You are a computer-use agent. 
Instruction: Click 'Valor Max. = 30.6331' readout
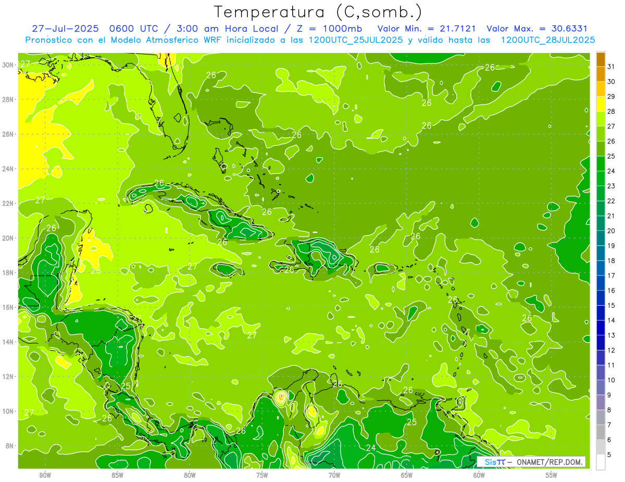point(536,29)
